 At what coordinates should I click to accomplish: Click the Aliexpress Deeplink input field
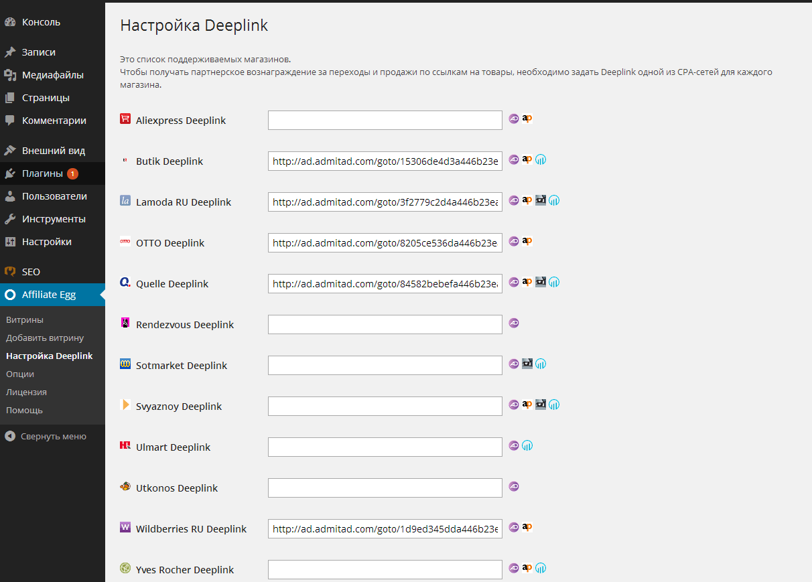[x=385, y=121]
